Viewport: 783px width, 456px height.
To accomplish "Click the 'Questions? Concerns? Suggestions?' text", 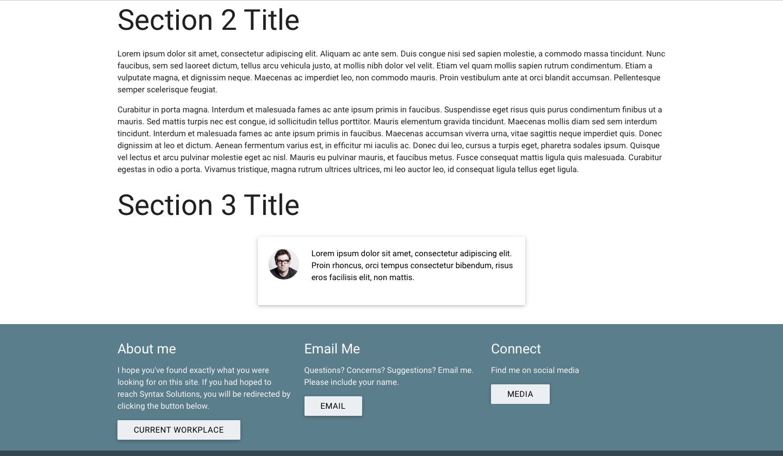I will (x=370, y=370).
